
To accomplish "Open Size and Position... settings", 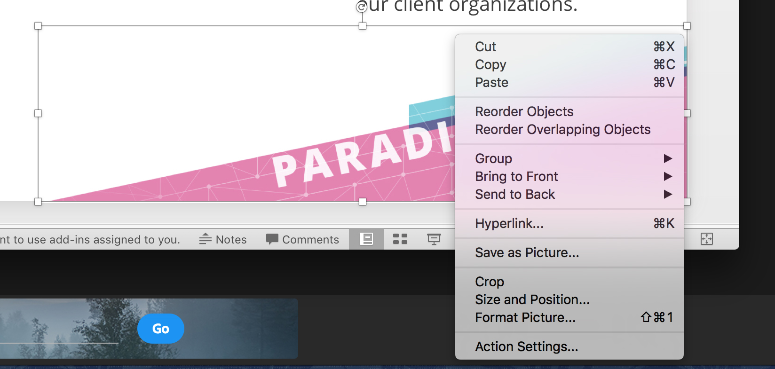I will (569, 299).
